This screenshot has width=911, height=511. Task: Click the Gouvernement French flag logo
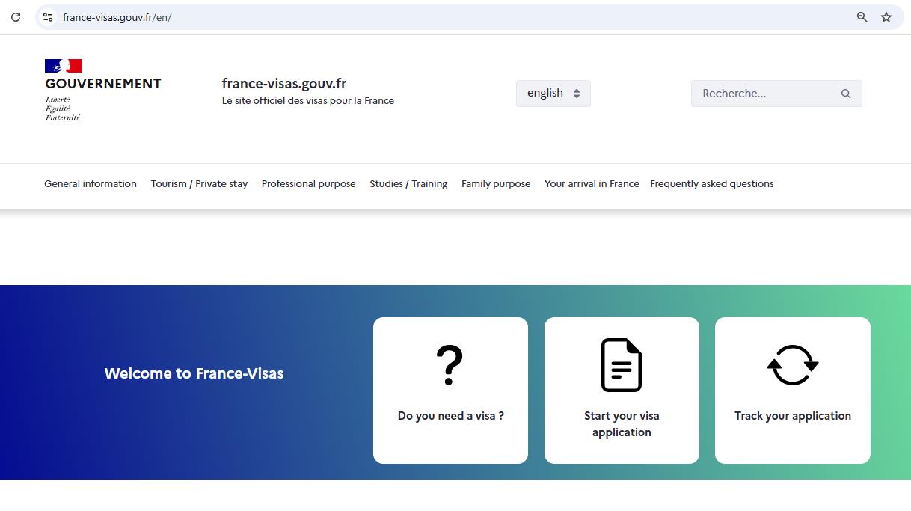click(x=64, y=65)
